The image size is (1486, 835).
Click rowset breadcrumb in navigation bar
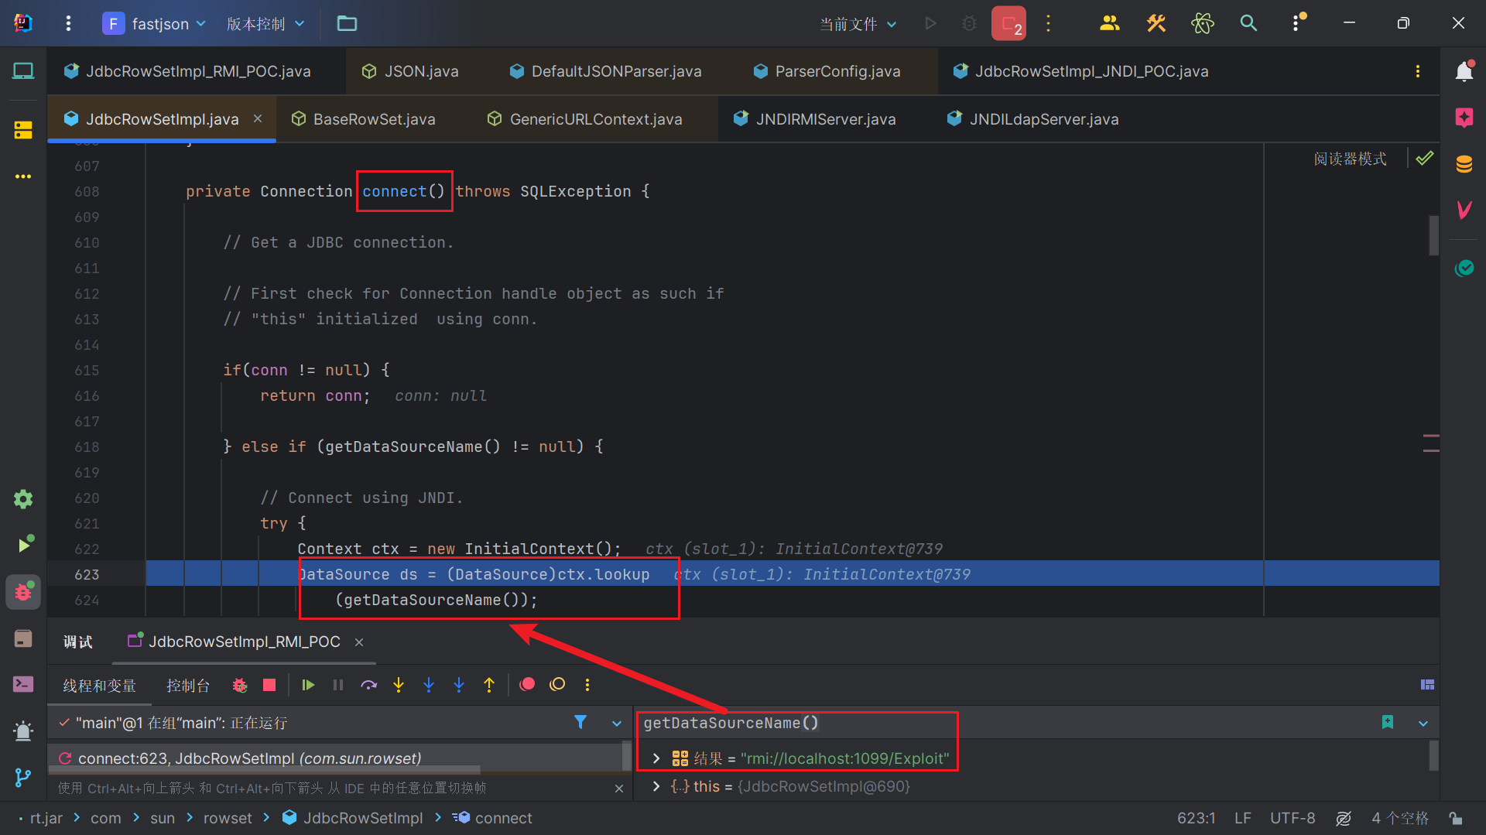pos(228,818)
